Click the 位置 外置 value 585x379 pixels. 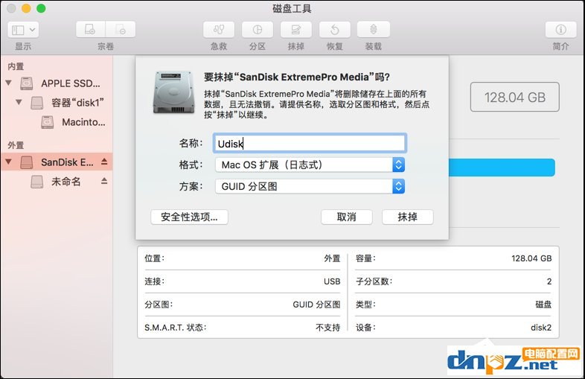332,258
